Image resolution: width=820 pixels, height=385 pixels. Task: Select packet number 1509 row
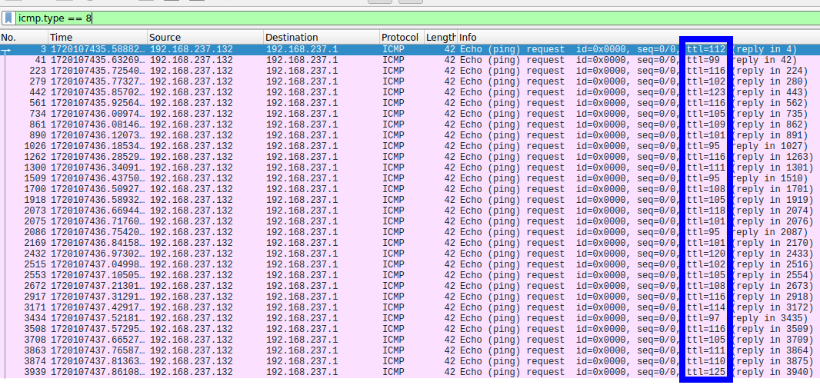410,178
